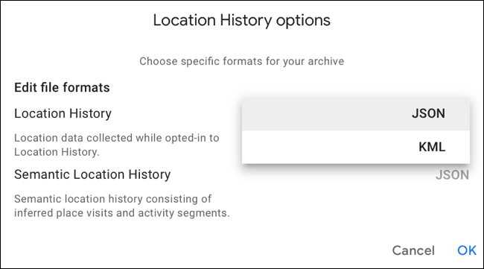This screenshot has height=269, width=484.
Task: Click the Location History row label
Action: [x=63, y=114]
